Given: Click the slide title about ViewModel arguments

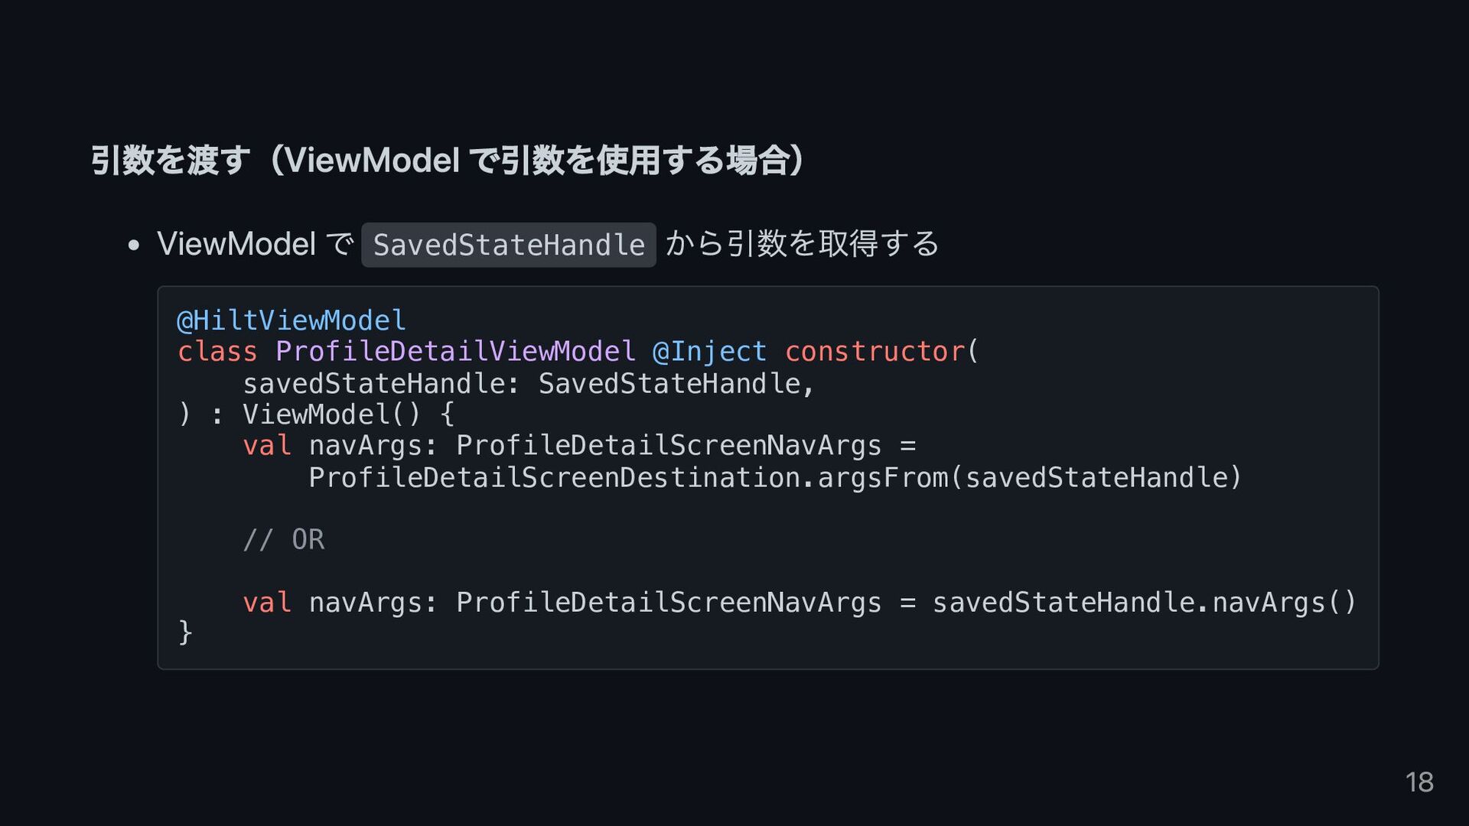Looking at the screenshot, I should [x=448, y=160].
